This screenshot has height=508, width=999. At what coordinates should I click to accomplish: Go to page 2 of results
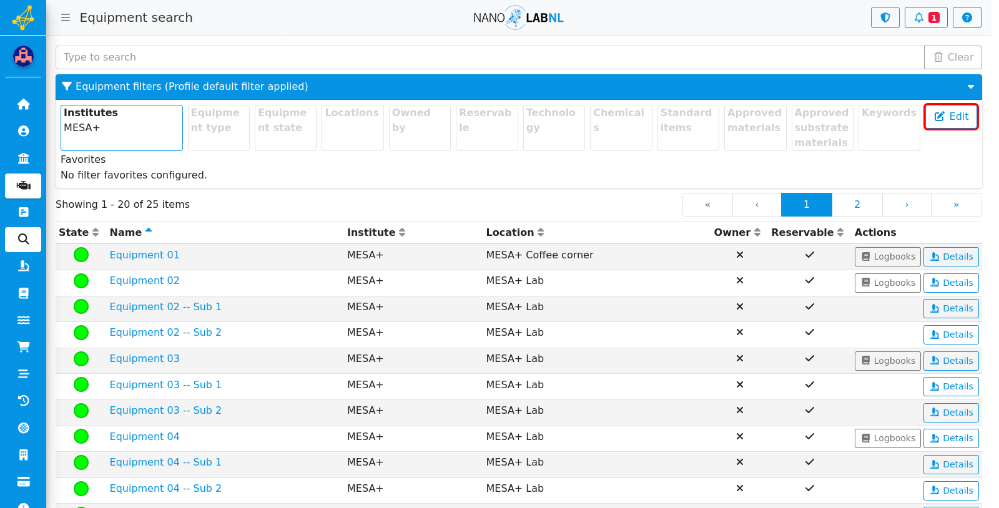pos(857,205)
